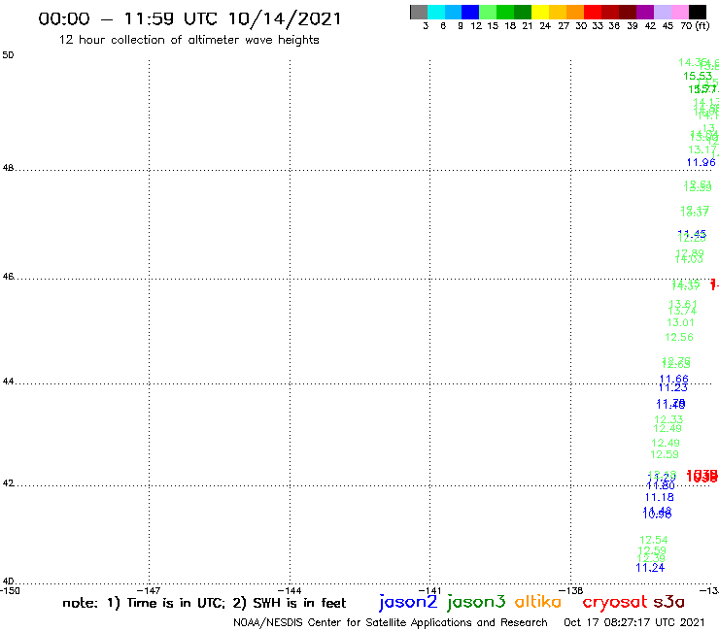Viewport: 719px width, 631px height.
Task: Select the orange altika satellite label
Action: click(x=538, y=602)
